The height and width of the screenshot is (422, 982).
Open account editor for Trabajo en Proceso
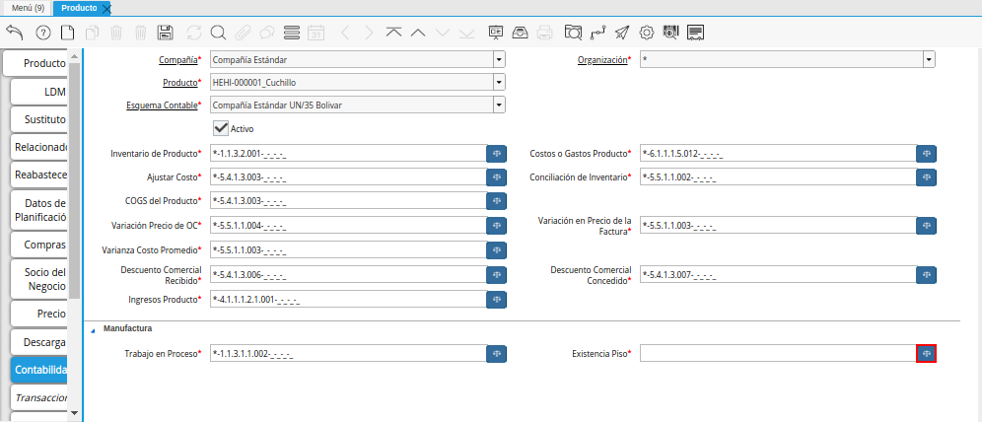497,354
